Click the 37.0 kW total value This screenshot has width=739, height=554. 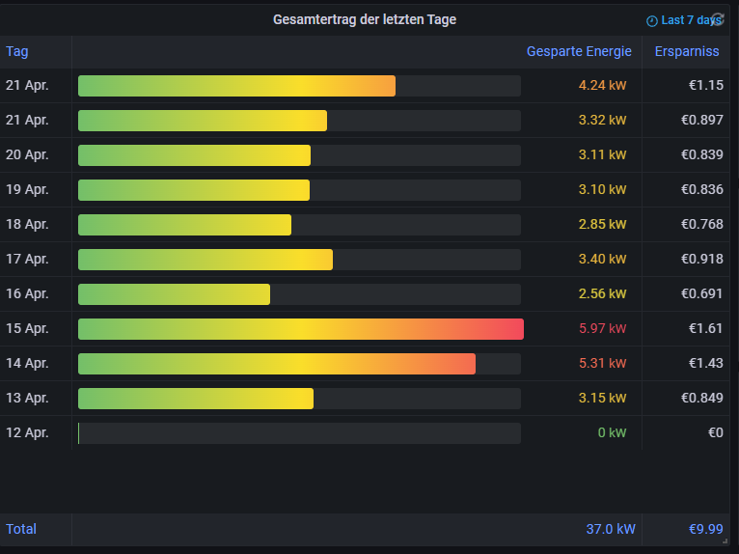coord(610,529)
